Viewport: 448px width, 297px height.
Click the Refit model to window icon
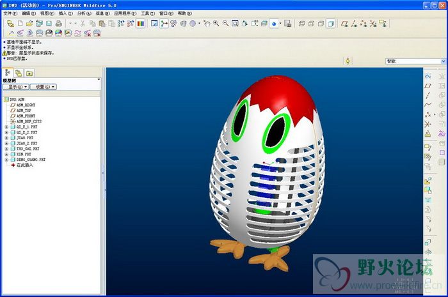(235, 24)
